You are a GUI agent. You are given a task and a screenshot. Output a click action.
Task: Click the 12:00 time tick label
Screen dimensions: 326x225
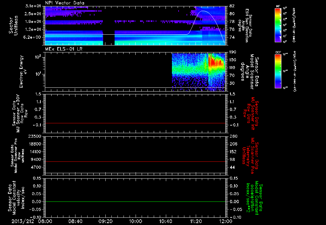tap(226, 221)
